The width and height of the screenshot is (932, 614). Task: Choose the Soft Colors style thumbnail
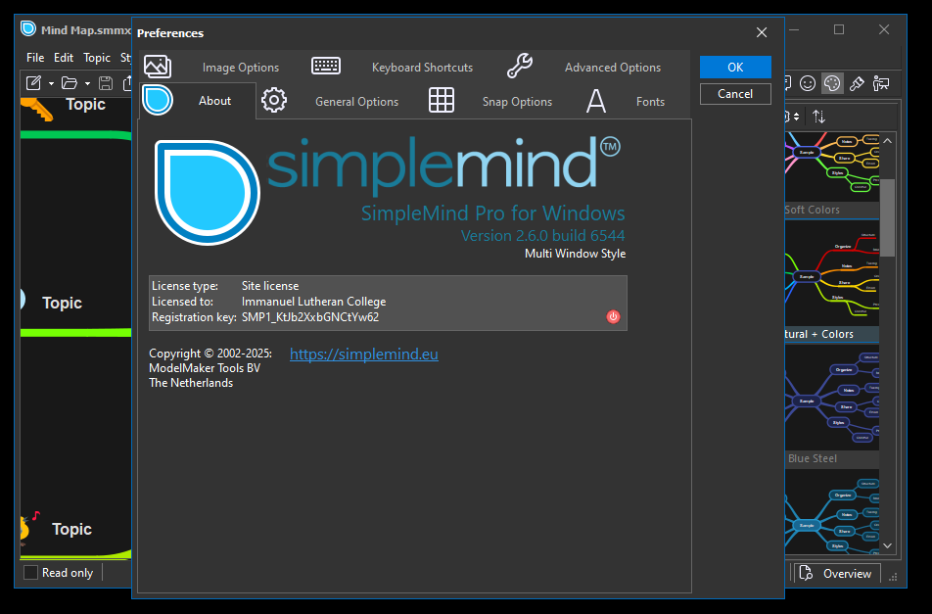click(x=832, y=166)
